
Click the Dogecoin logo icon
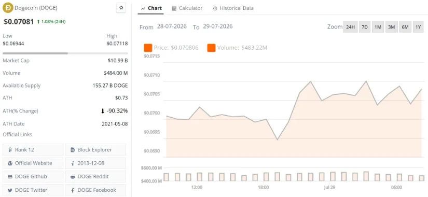(x=8, y=8)
